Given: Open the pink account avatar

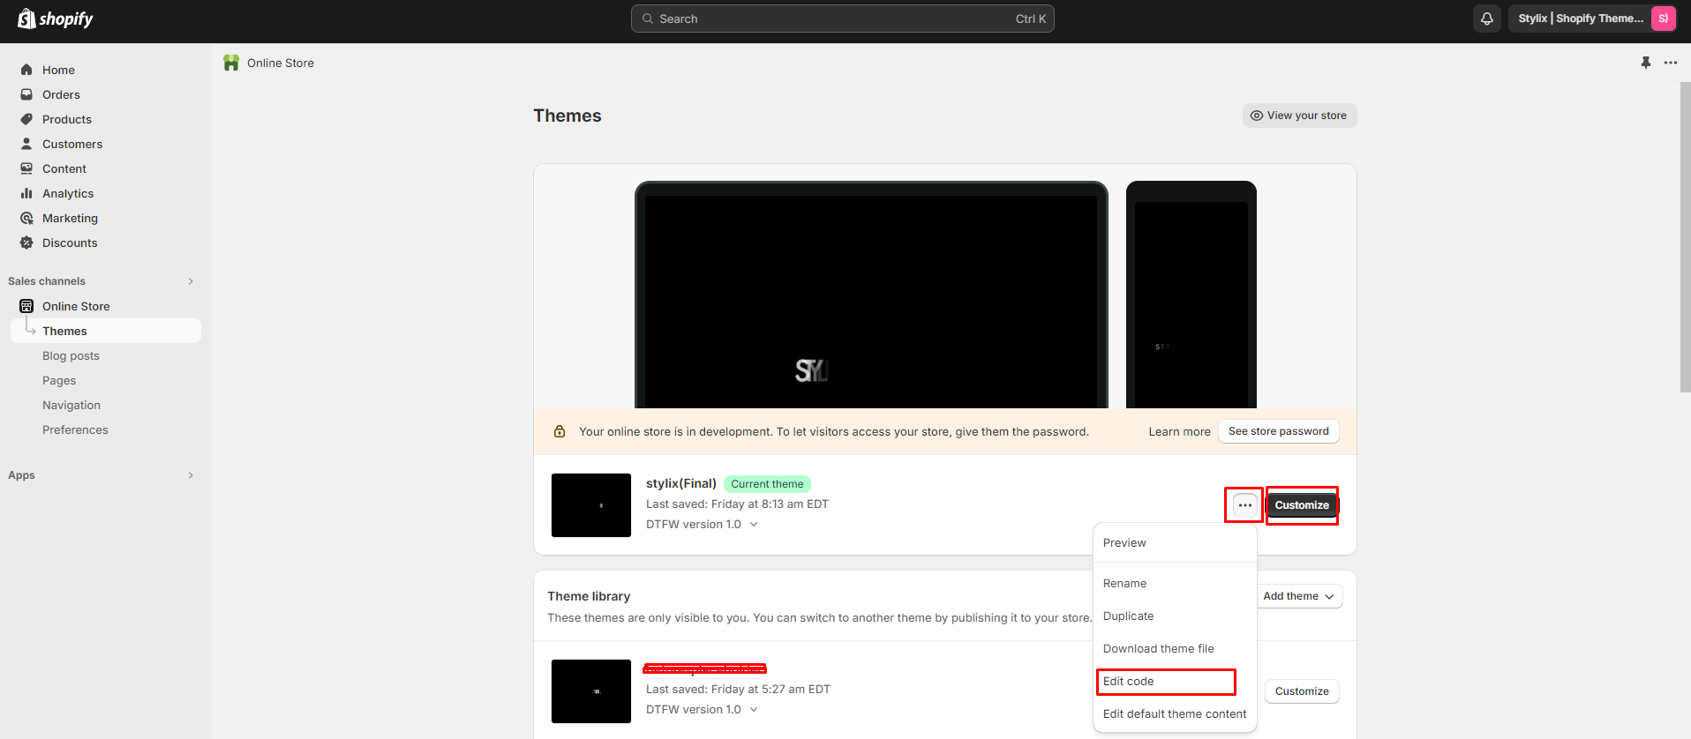Looking at the screenshot, I should [x=1663, y=19].
